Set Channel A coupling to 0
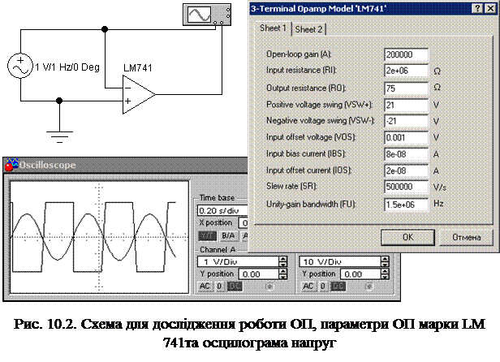 click(x=219, y=286)
